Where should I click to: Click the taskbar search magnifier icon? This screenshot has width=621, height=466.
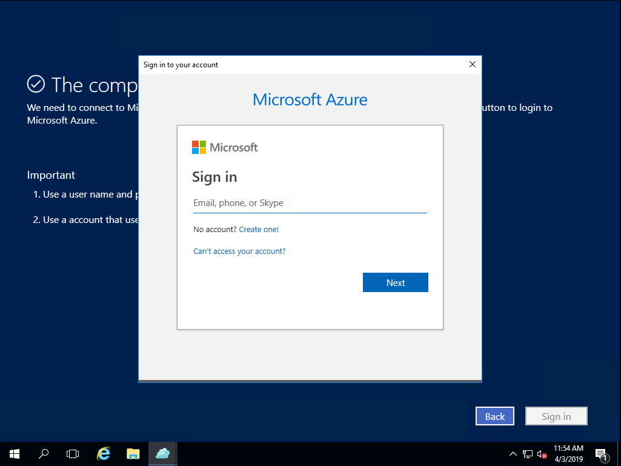[x=44, y=453]
